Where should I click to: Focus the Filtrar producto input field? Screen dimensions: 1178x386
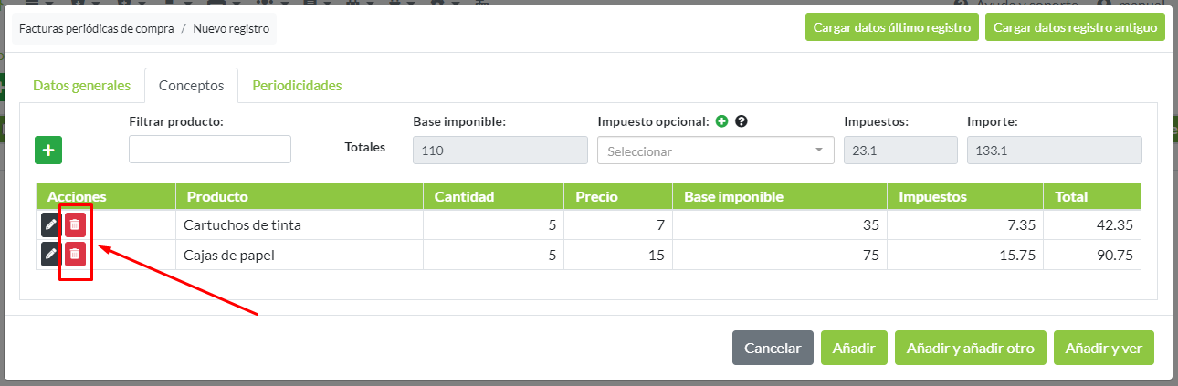tap(210, 150)
